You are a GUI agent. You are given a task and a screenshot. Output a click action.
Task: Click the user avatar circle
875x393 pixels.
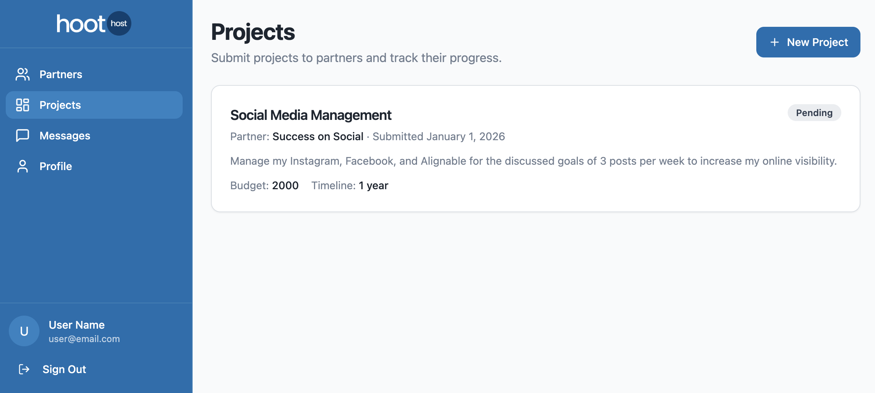(24, 331)
